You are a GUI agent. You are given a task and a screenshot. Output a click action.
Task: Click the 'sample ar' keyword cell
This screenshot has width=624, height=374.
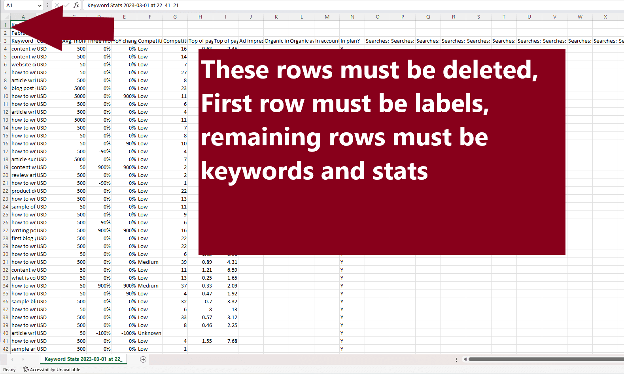pos(23,349)
